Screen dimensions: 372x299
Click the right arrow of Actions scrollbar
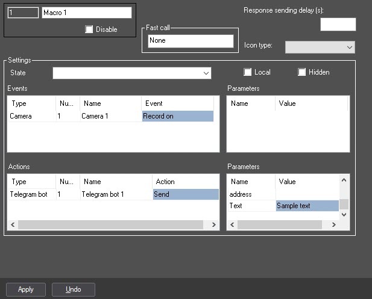pyautogui.click(x=213, y=224)
